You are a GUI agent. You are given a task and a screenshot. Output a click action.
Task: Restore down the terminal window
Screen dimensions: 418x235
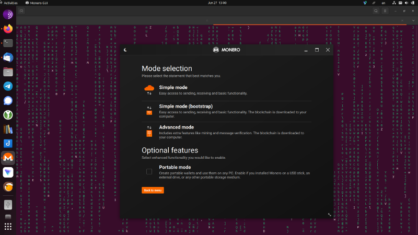(404, 11)
